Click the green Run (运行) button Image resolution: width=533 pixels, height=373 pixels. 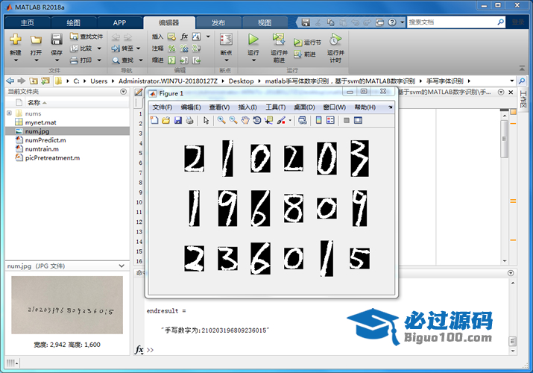point(253,43)
